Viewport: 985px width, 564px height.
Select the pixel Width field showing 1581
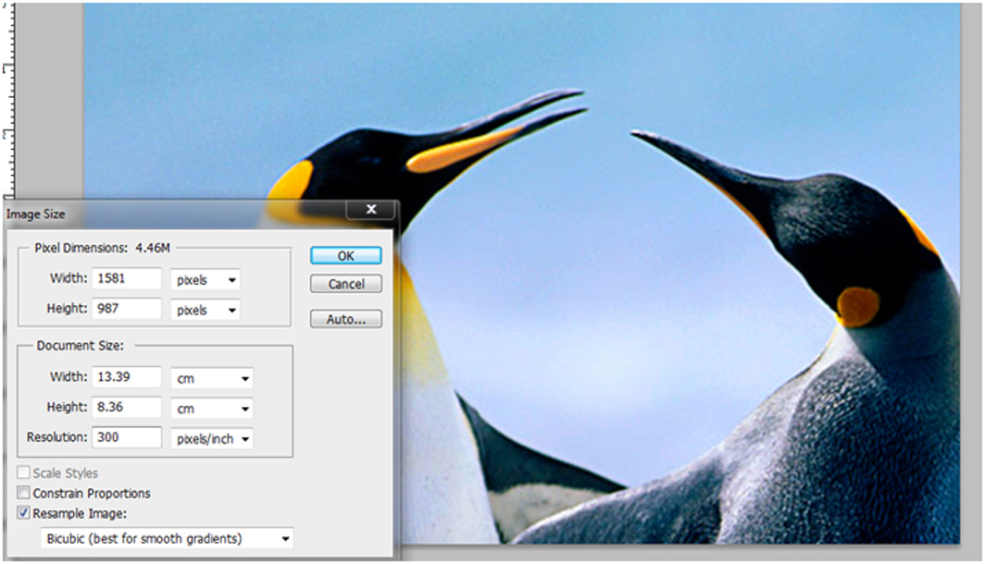tap(127, 278)
